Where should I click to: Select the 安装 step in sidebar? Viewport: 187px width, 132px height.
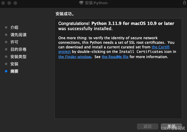pyautogui.click(x=14, y=64)
